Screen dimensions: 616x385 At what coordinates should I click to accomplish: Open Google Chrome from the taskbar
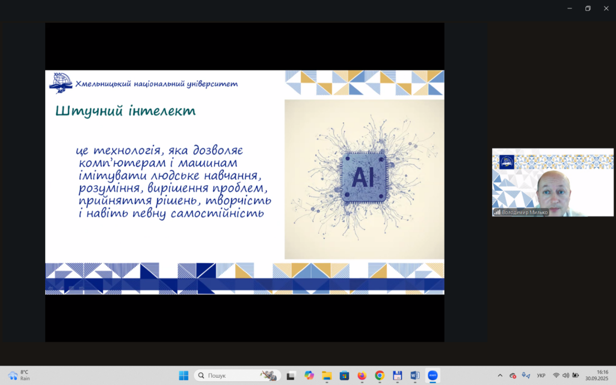coord(380,375)
